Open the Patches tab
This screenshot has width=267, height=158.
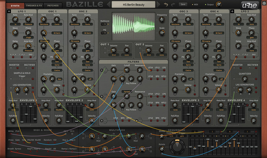tap(53, 6)
